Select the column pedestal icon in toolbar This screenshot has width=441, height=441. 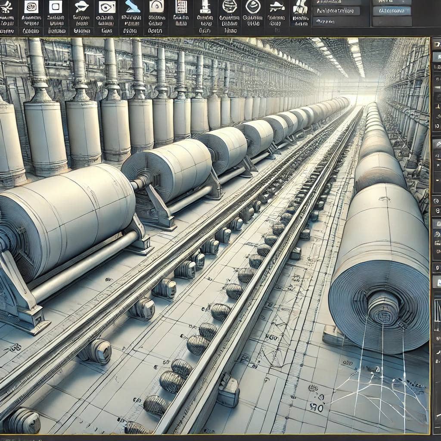[205, 7]
